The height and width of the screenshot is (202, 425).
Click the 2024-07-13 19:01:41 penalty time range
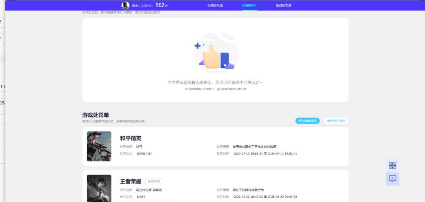[265, 153]
